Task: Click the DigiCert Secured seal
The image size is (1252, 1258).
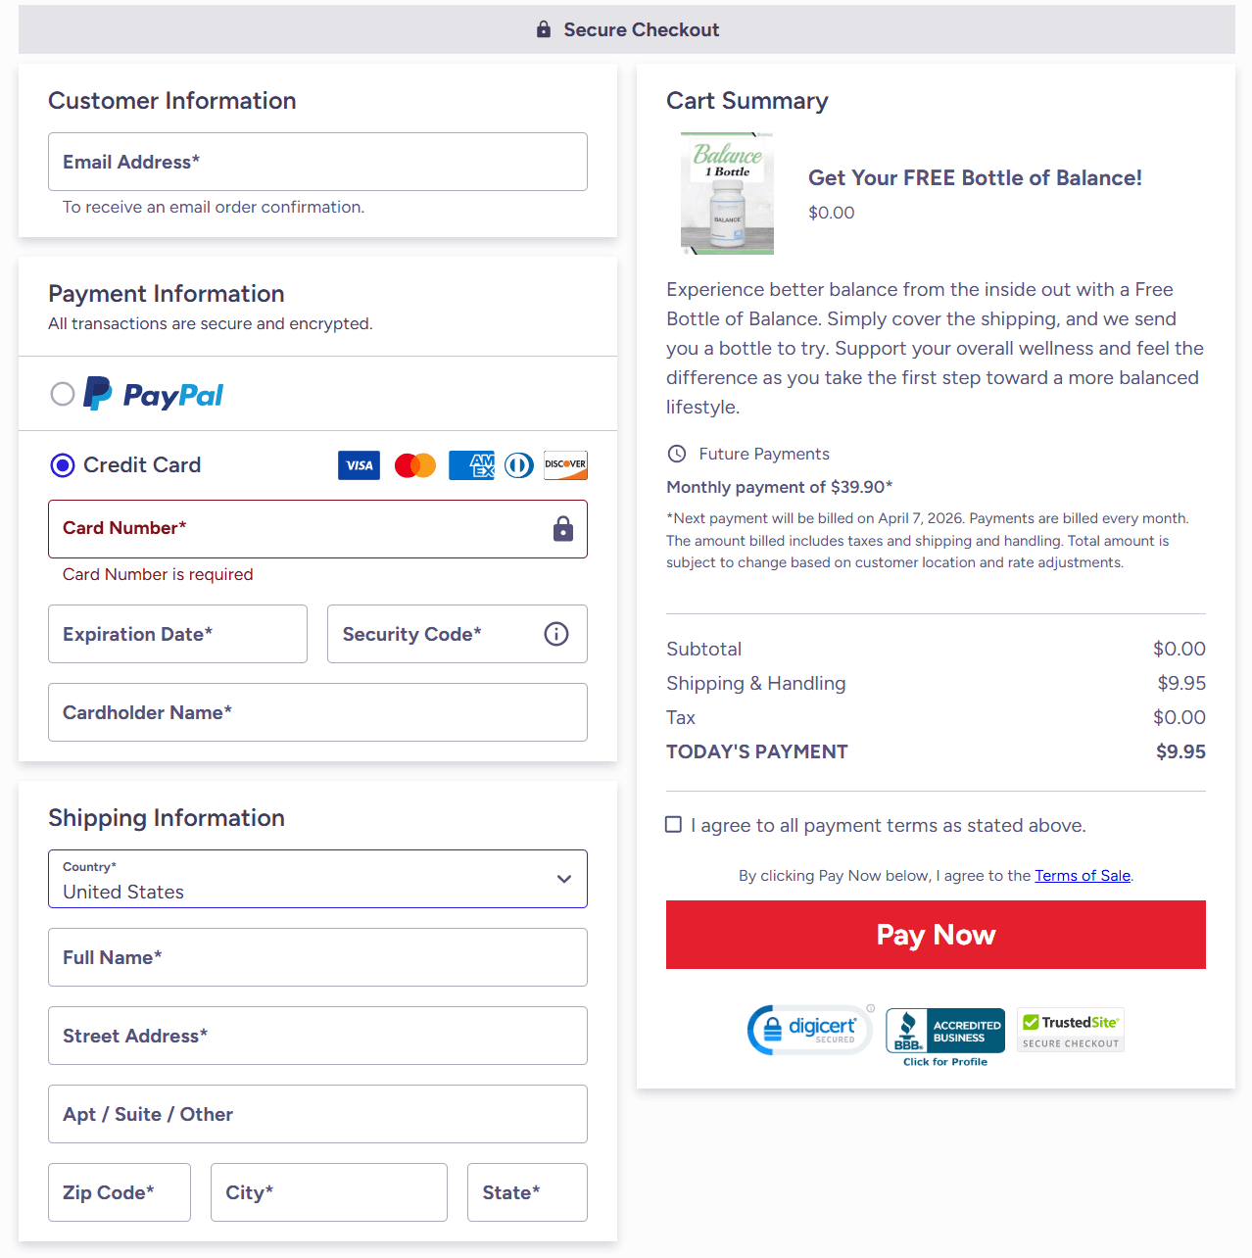Action: 809,1030
